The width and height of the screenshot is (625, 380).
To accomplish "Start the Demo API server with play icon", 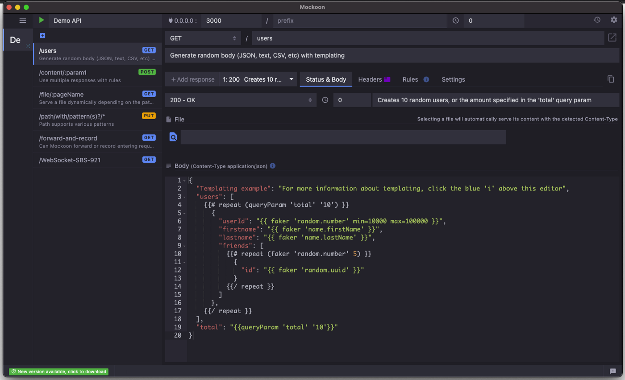I will pyautogui.click(x=42, y=20).
